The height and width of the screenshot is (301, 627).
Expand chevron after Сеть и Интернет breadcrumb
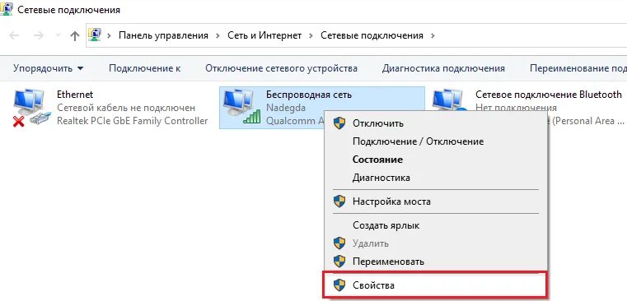[311, 35]
